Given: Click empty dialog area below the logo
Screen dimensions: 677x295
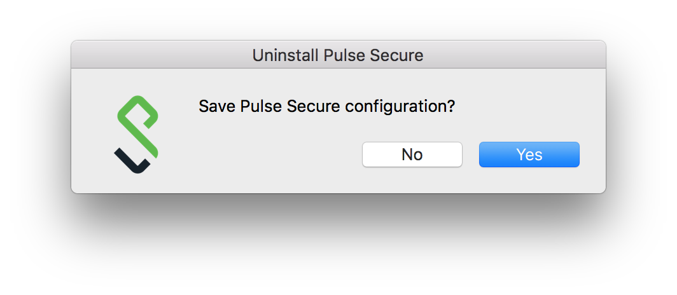Looking at the screenshot, I should coord(137,184).
